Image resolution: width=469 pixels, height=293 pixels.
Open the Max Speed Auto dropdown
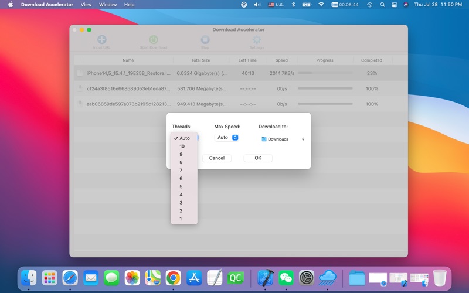227,138
